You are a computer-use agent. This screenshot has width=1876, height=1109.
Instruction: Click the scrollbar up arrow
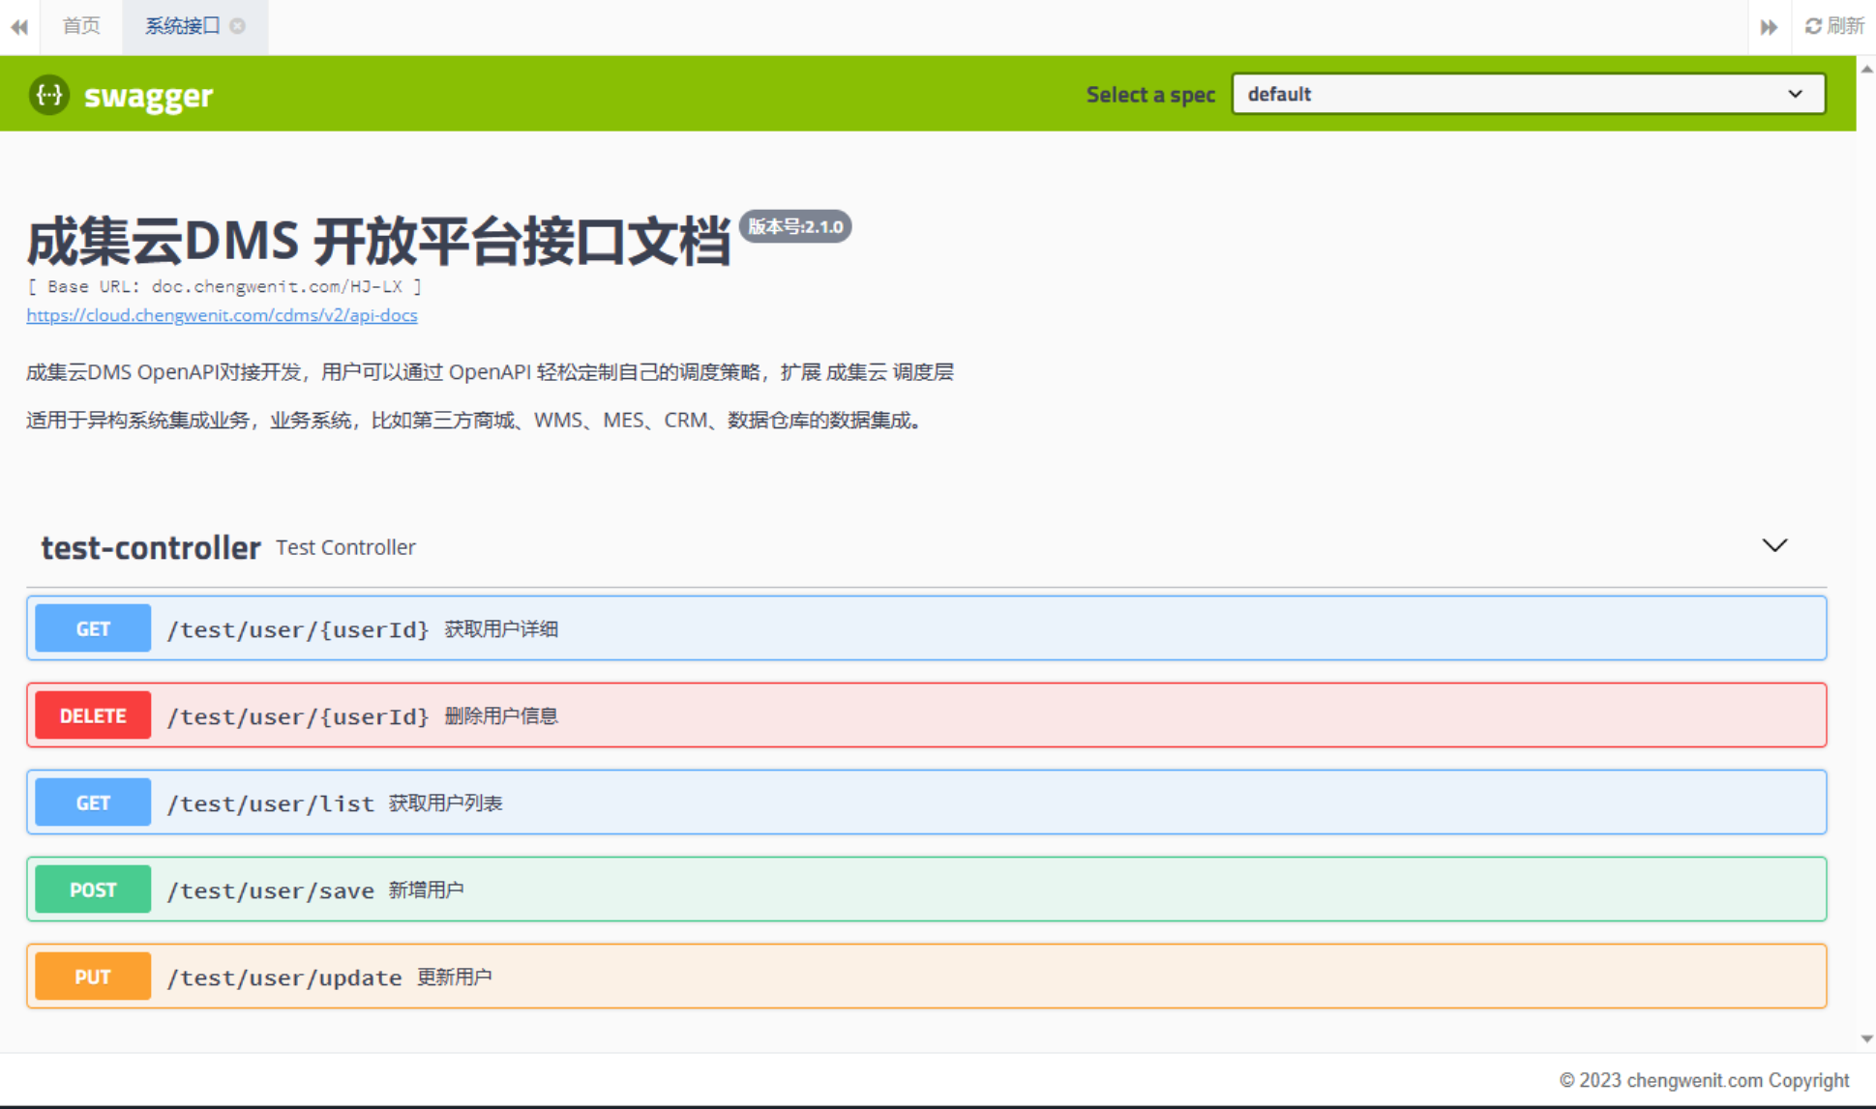click(x=1866, y=69)
